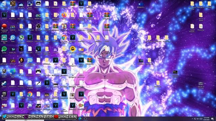
Task: Select the red N-plus logo icon
Action: [81, 107]
